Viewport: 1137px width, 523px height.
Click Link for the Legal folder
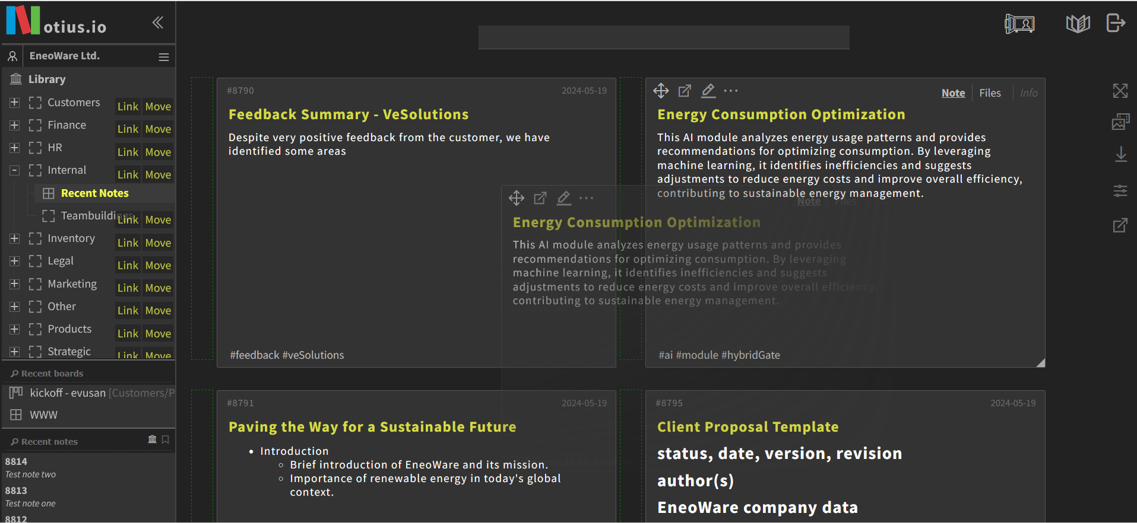coord(128,266)
